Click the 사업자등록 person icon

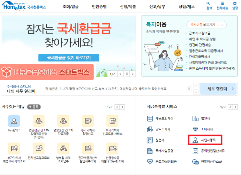(x=195, y=140)
